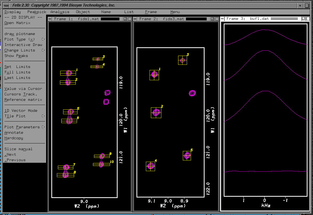Open the Frame 2 window menu button
Screen dimensions: 313x215
135,19
